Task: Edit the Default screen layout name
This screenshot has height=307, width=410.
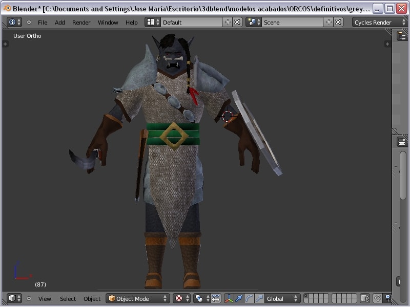Action: (191, 22)
